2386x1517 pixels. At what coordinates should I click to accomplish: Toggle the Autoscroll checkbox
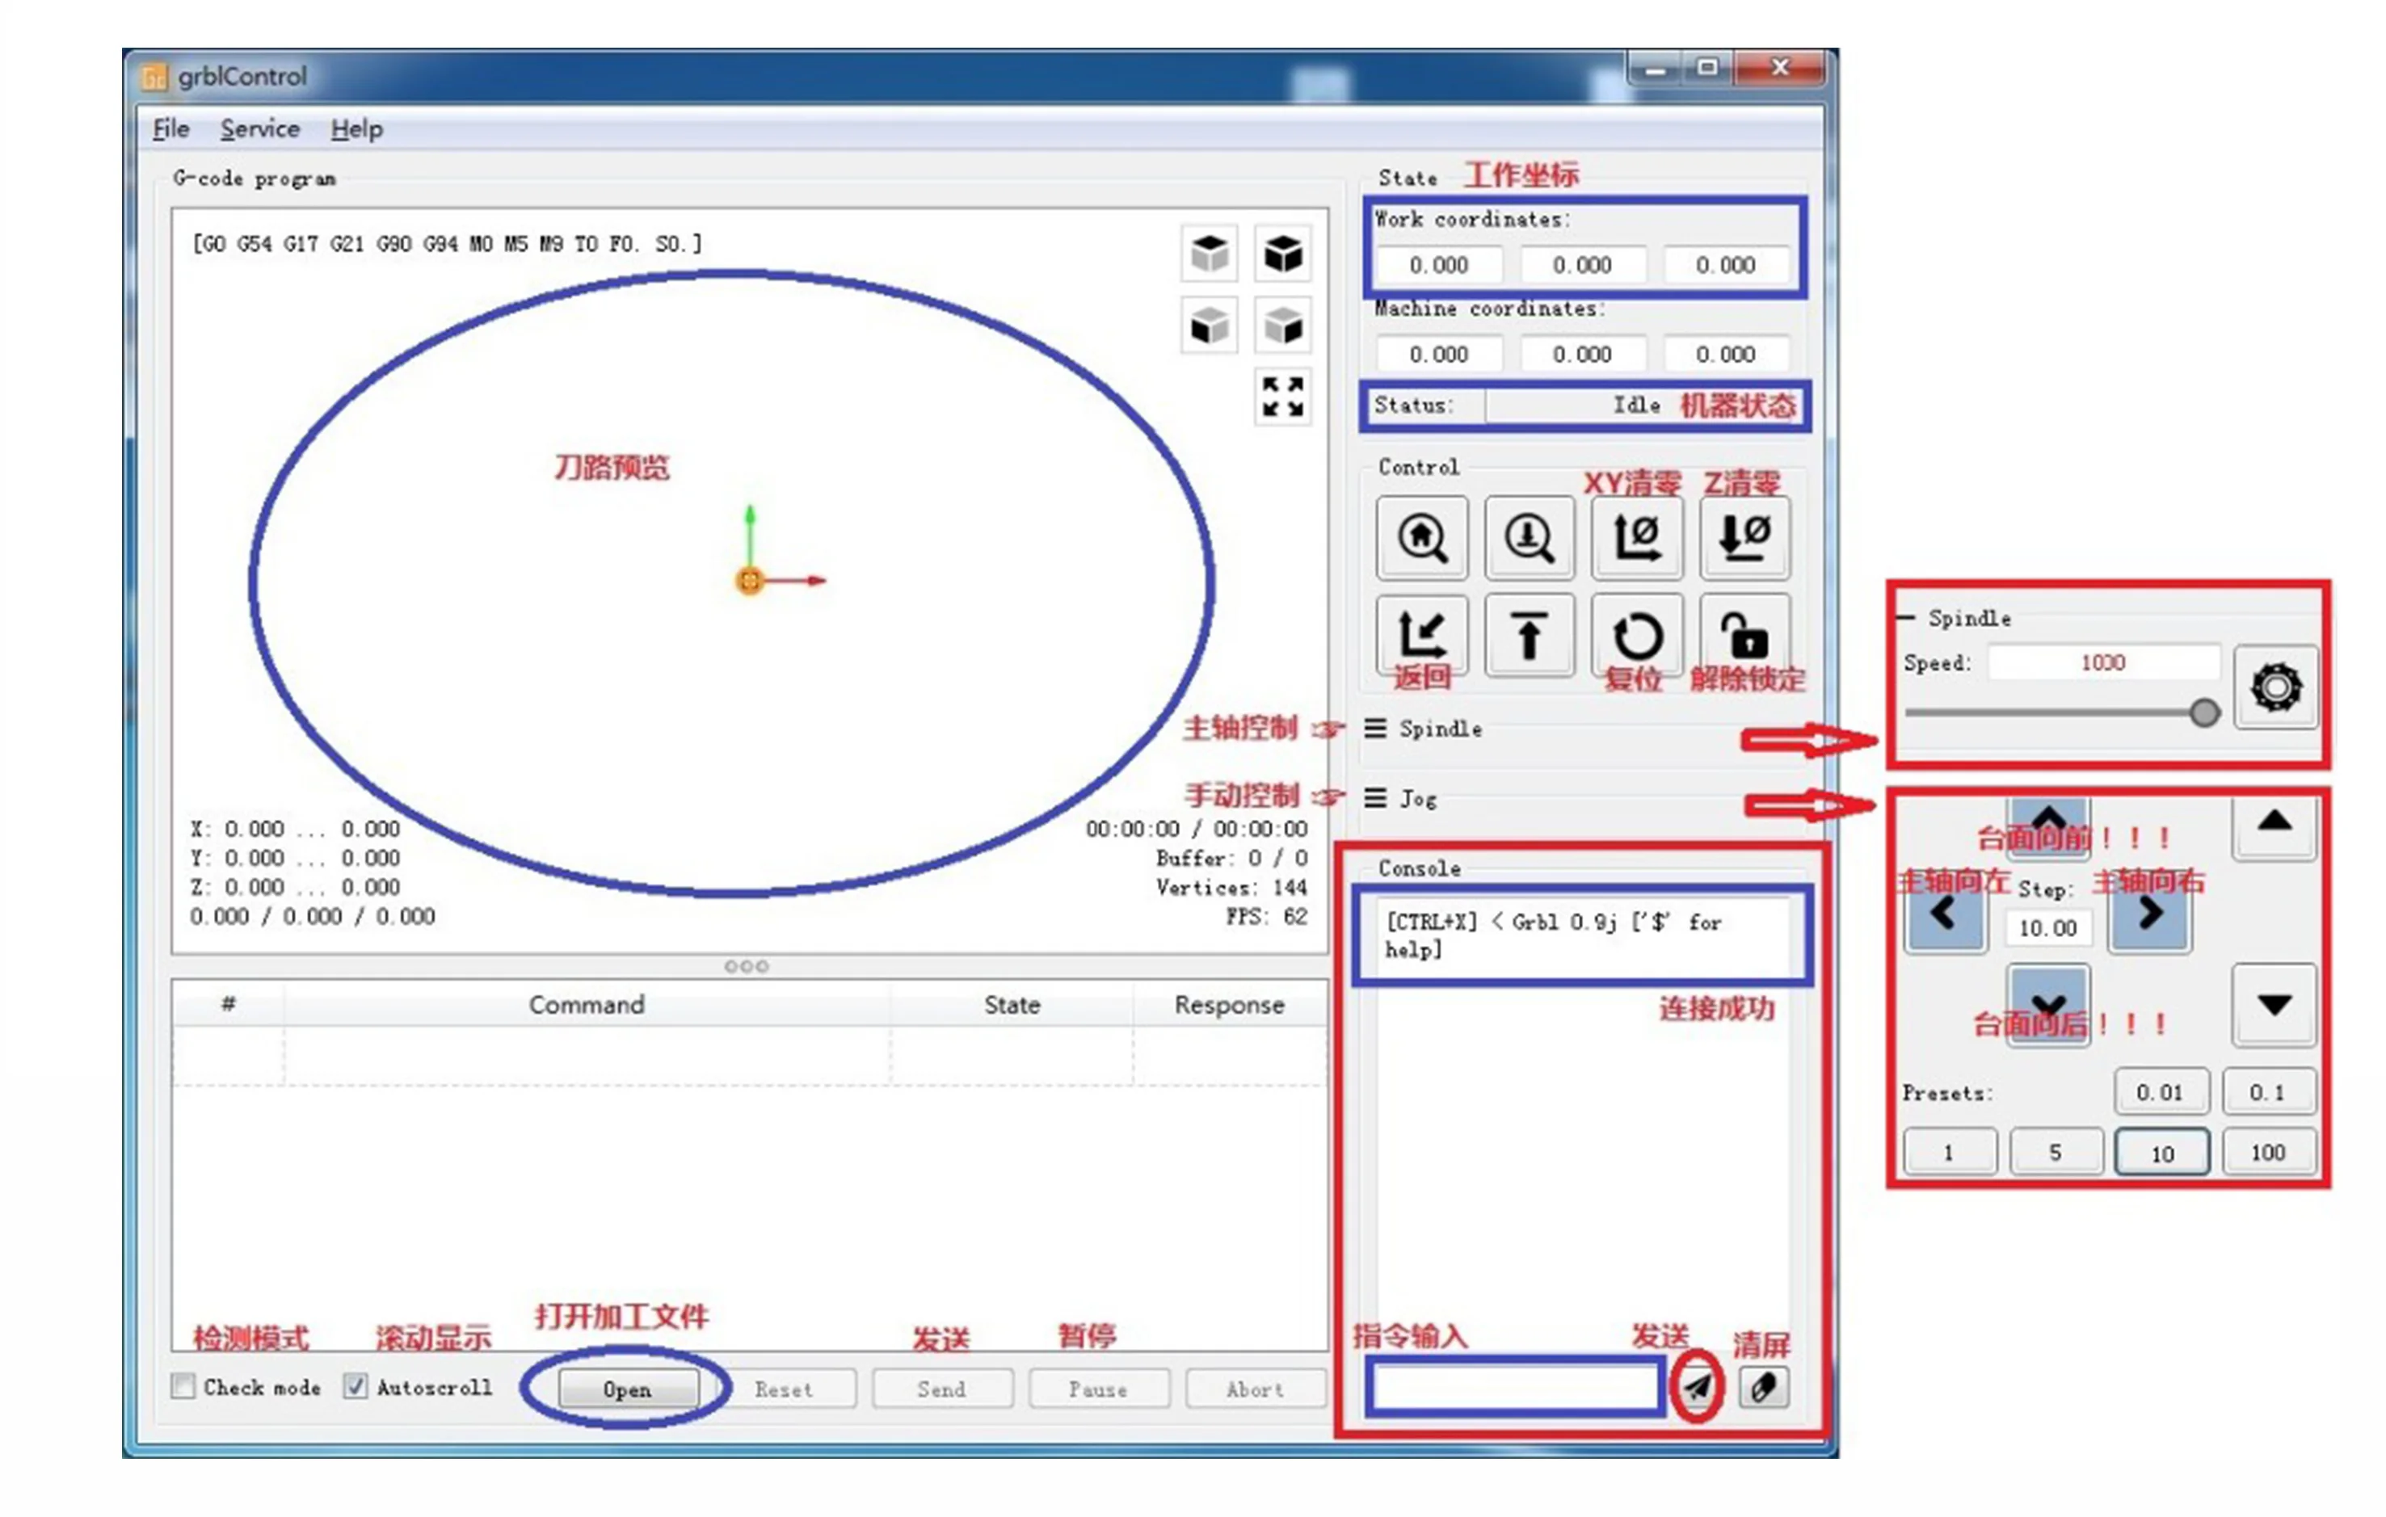[355, 1385]
